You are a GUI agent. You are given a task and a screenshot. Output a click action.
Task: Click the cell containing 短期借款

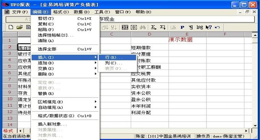pyautogui.click(x=150, y=48)
